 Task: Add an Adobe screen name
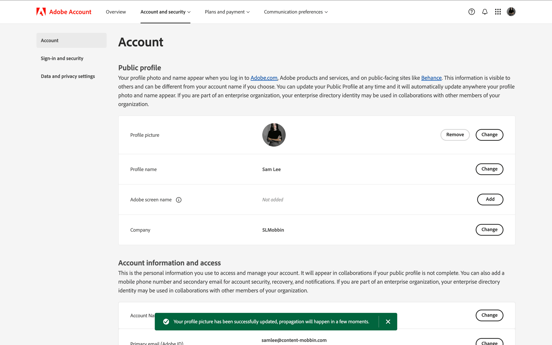pyautogui.click(x=490, y=199)
